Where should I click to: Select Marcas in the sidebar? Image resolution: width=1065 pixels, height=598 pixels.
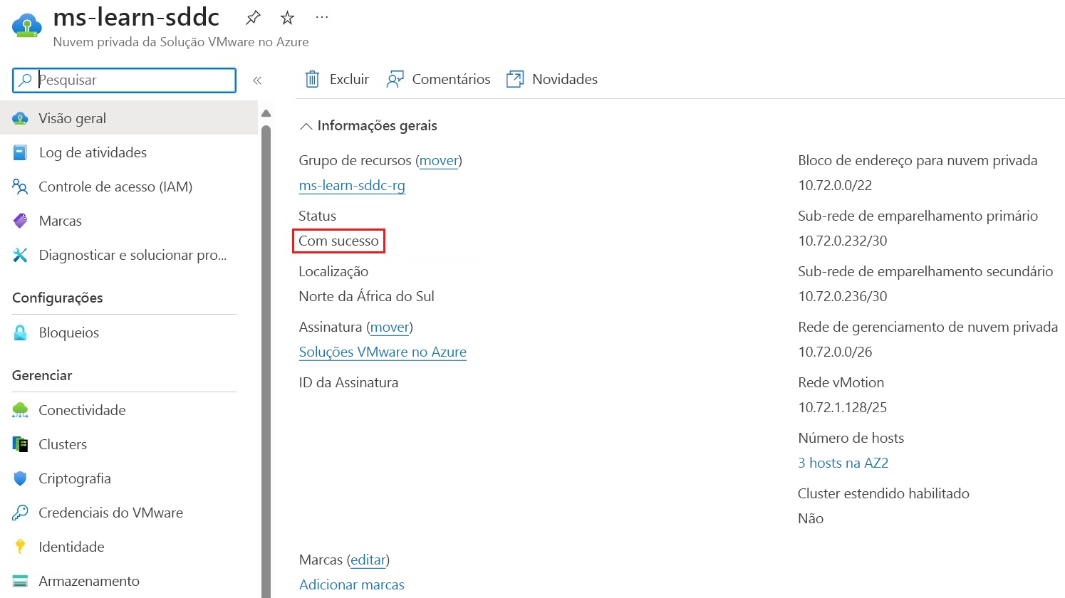click(60, 221)
